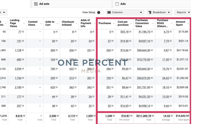Toggle the View Setup switch
The width and height of the screenshot is (197, 124).
pos(100,12)
